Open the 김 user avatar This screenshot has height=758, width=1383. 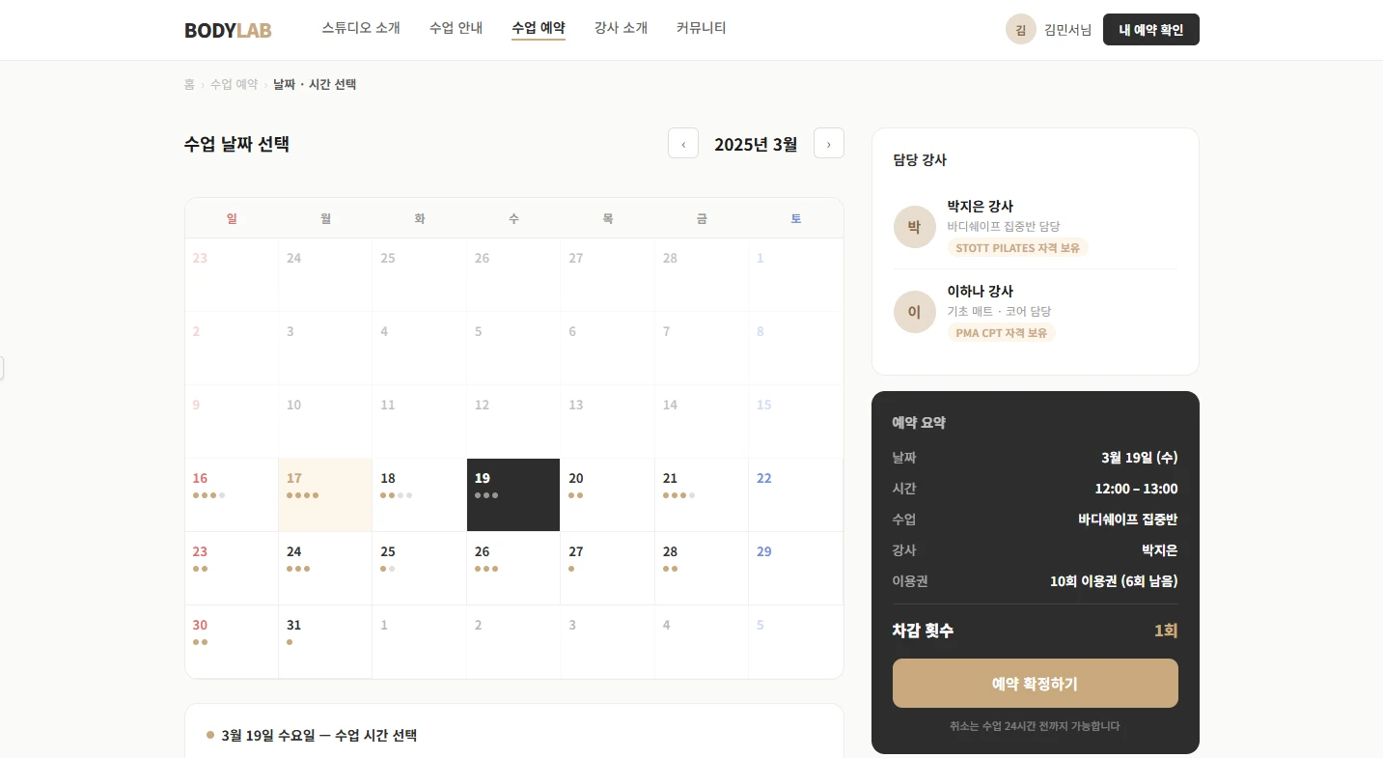[1021, 29]
